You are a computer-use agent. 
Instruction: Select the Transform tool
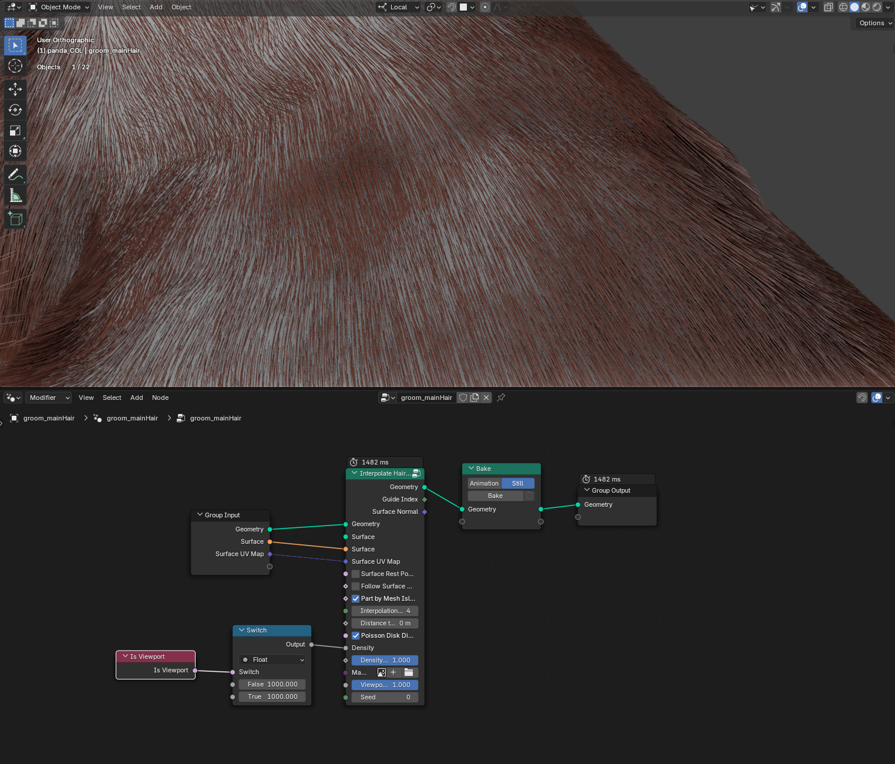pos(15,151)
